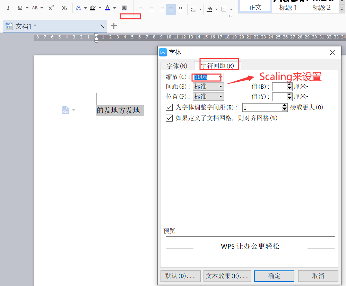Increase kerning point size stepper
This screenshot has width=346, height=286.
pyautogui.click(x=285, y=106)
